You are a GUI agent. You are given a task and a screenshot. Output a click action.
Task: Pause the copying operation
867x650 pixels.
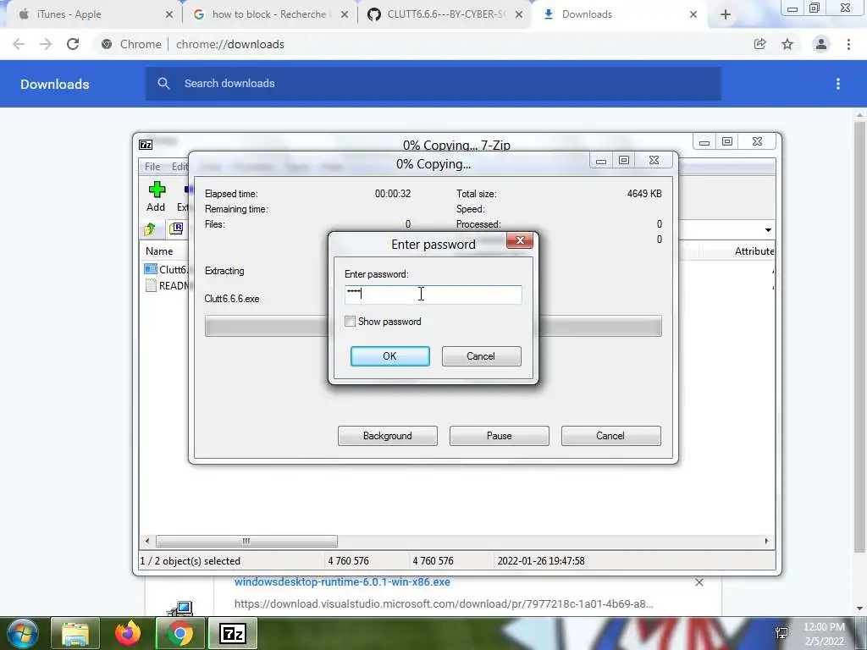500,436
